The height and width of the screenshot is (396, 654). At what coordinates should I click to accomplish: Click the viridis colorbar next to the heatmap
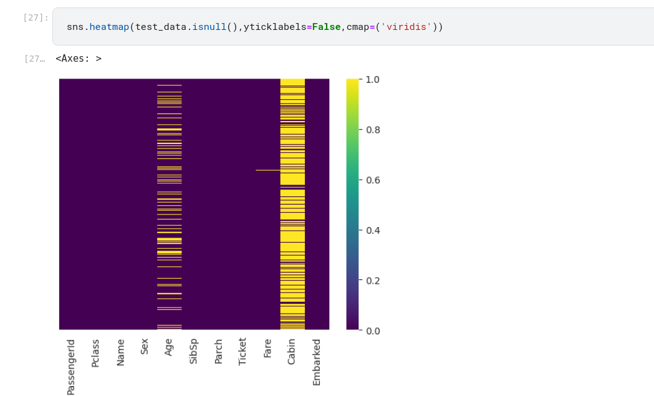click(x=352, y=205)
